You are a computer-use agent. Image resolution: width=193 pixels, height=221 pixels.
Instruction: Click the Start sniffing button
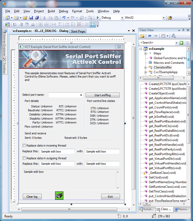tap(103, 95)
